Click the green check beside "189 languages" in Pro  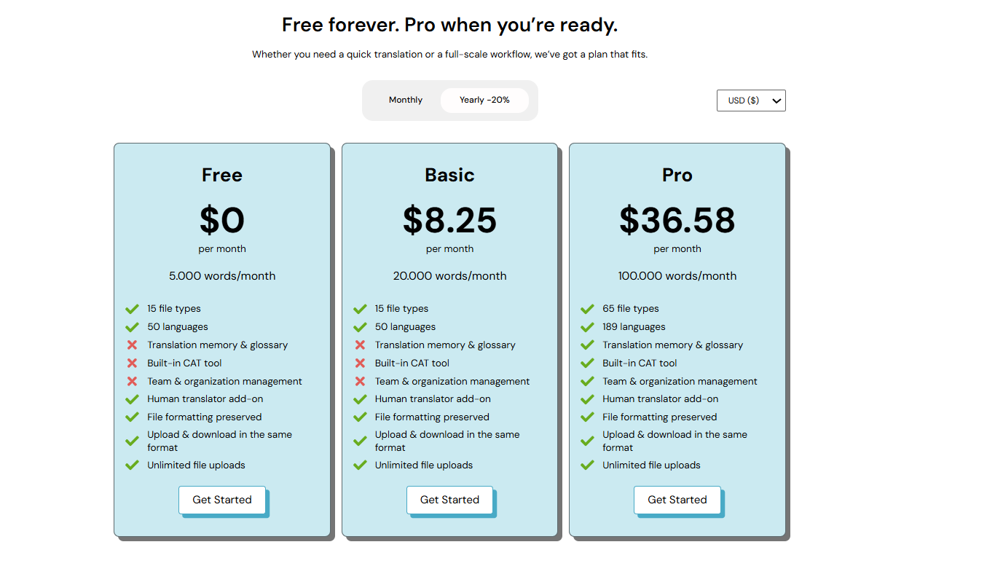tap(587, 326)
